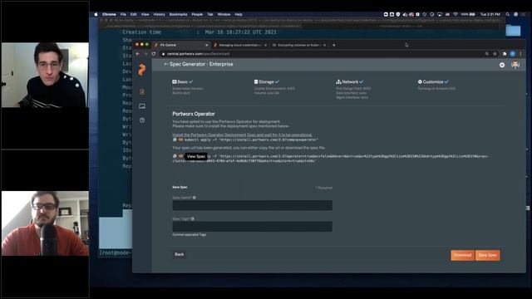The height and width of the screenshot is (299, 532).
Task: Close the Encrypting volumes tab
Action: 325,45
